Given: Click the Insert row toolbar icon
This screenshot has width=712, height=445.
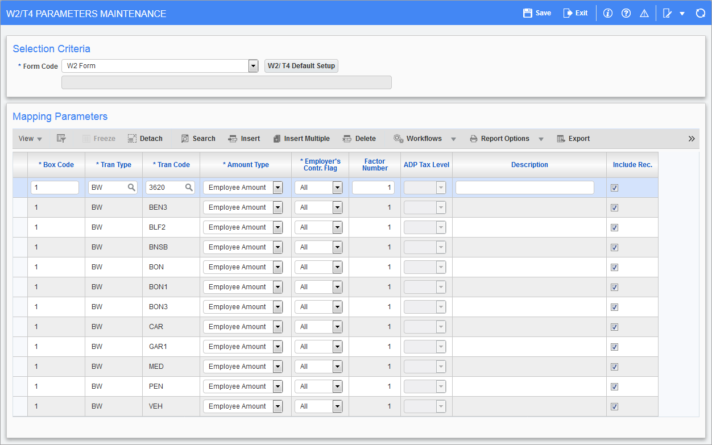Looking at the screenshot, I should [233, 139].
